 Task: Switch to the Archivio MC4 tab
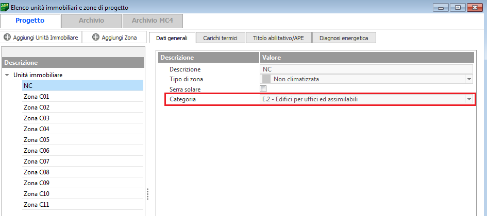click(x=153, y=21)
